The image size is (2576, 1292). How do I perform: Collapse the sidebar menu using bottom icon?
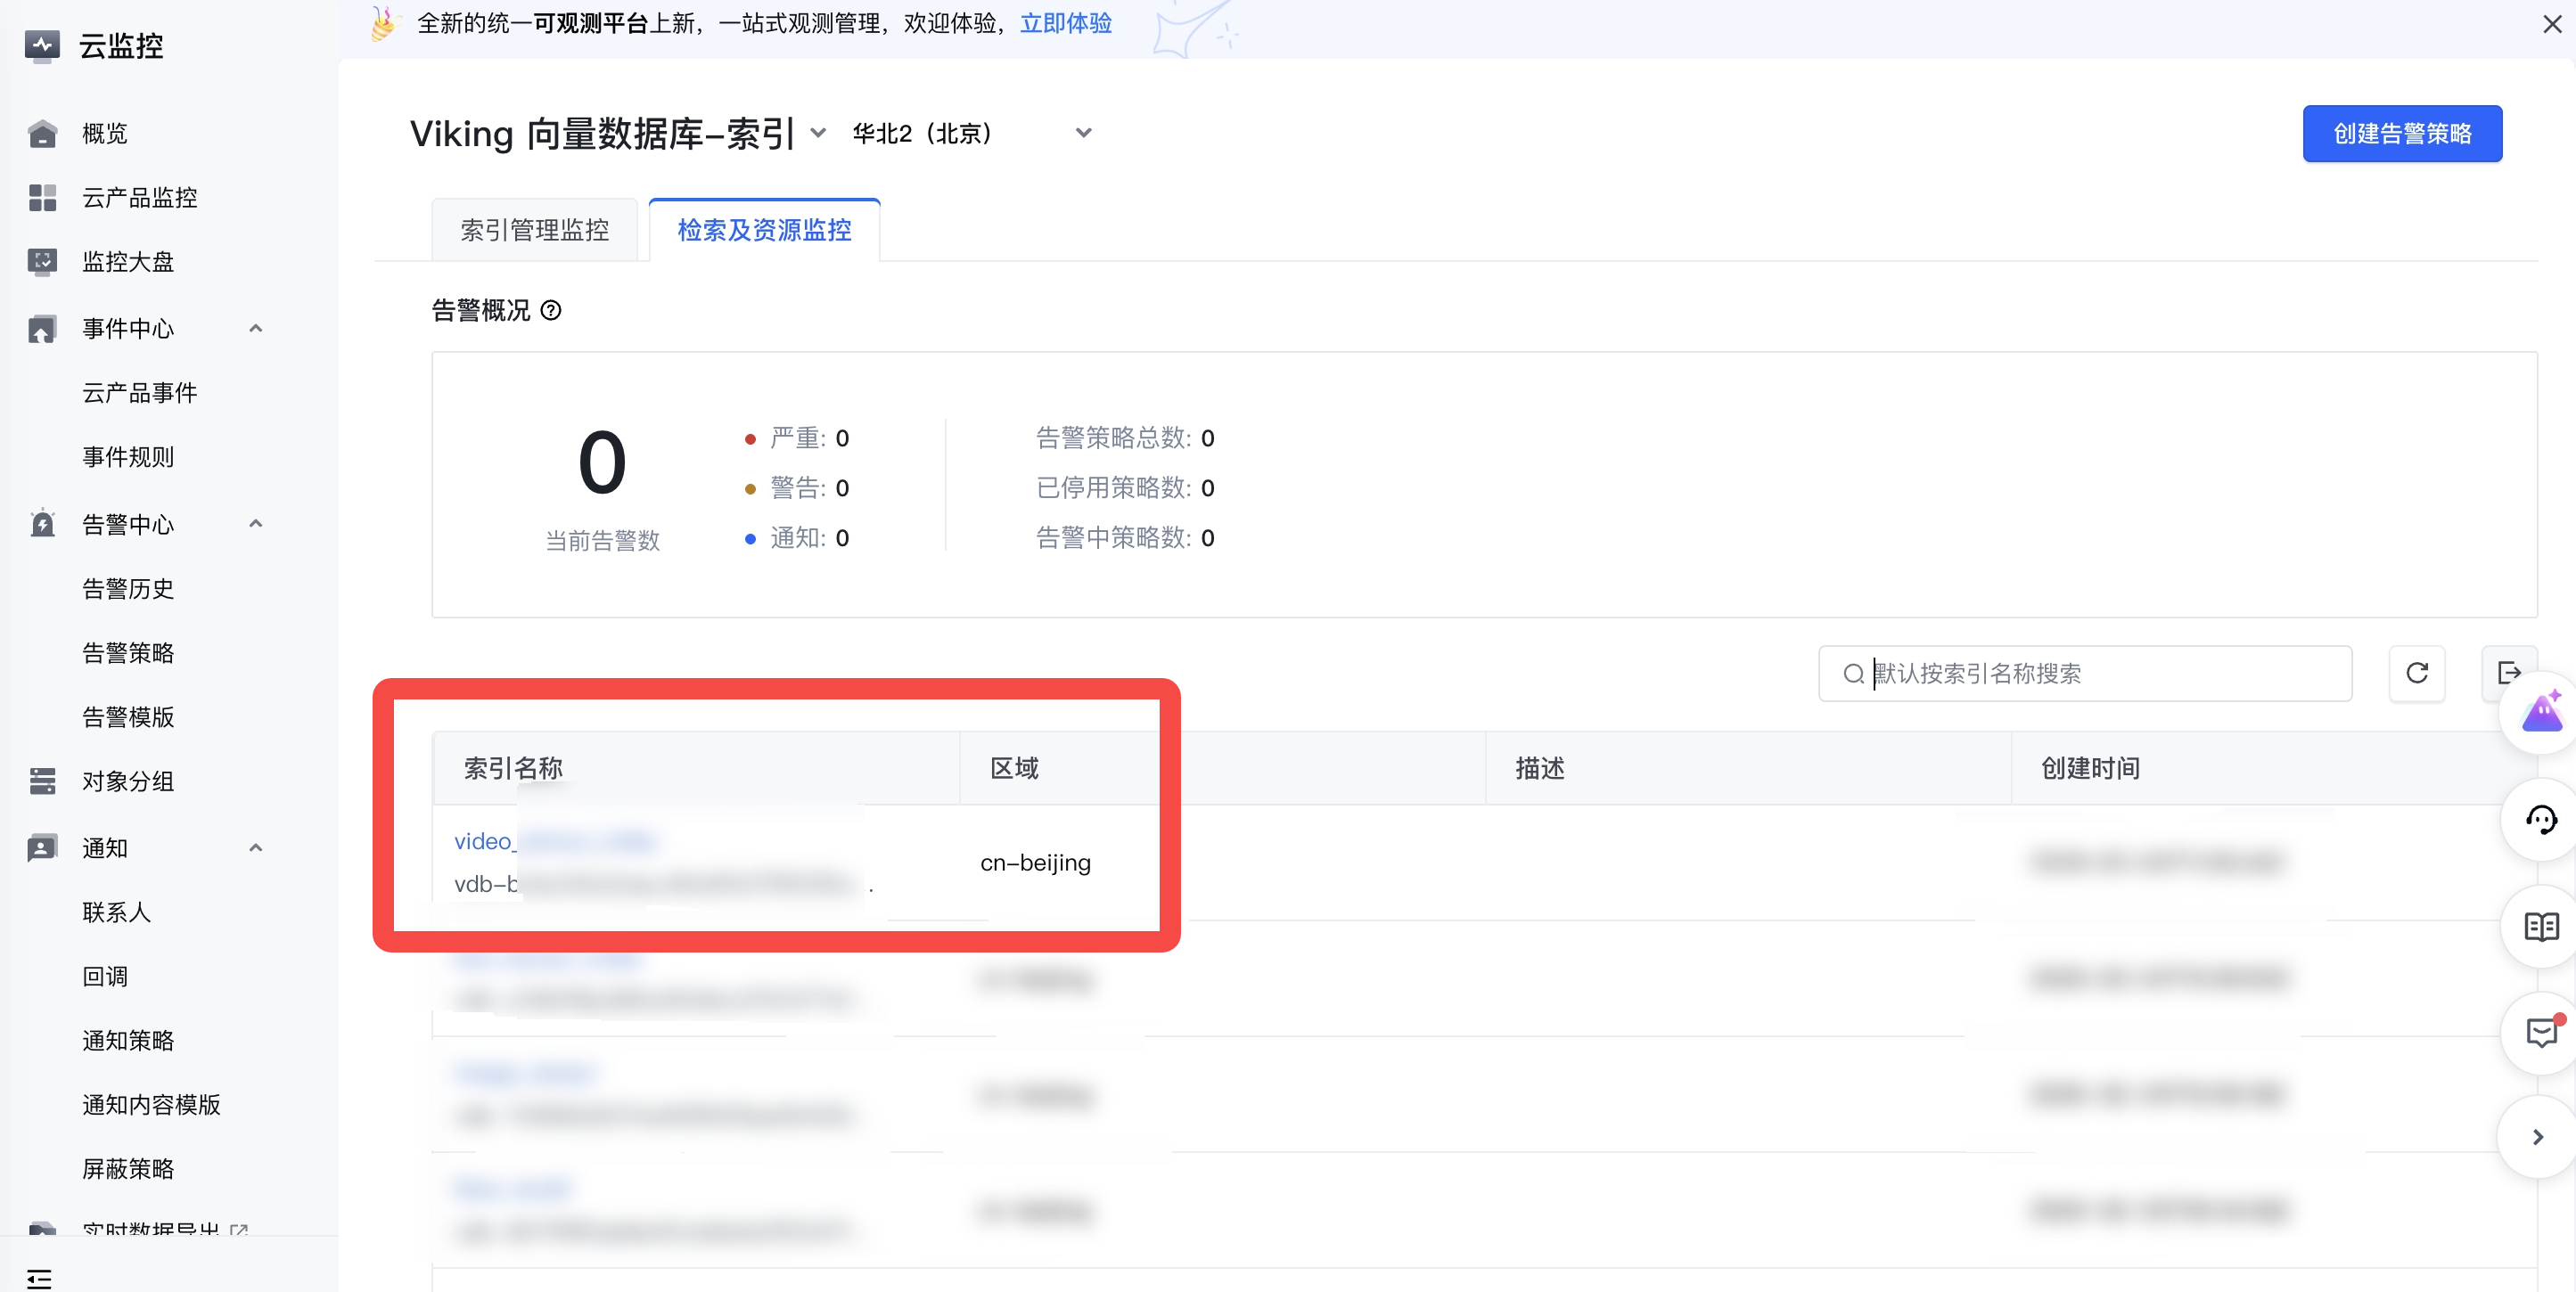[x=39, y=1277]
